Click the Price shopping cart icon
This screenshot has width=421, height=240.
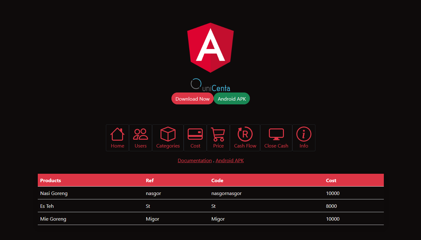coord(218,134)
